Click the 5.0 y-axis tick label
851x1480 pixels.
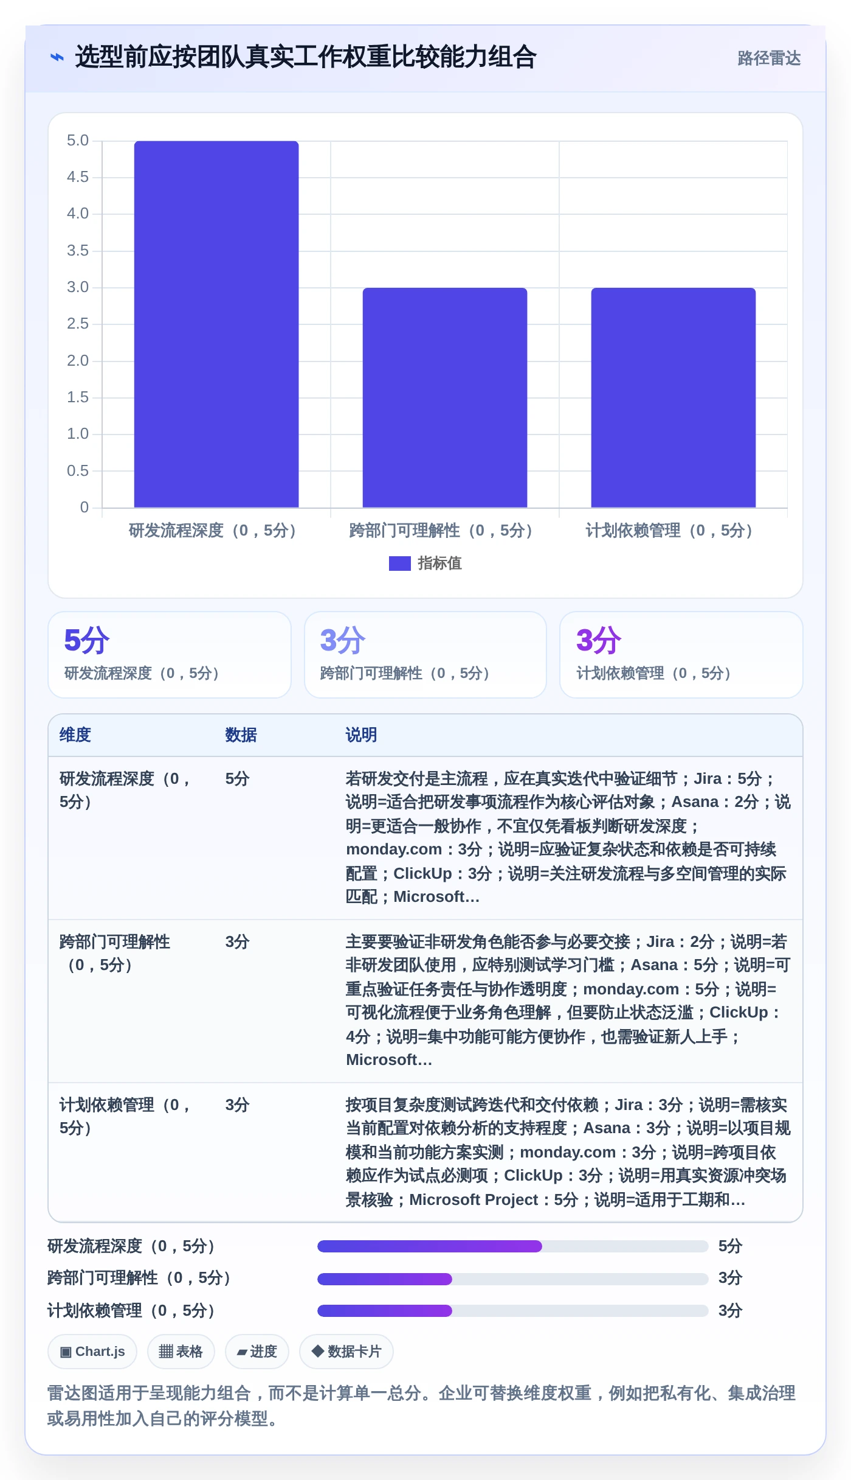[78, 141]
